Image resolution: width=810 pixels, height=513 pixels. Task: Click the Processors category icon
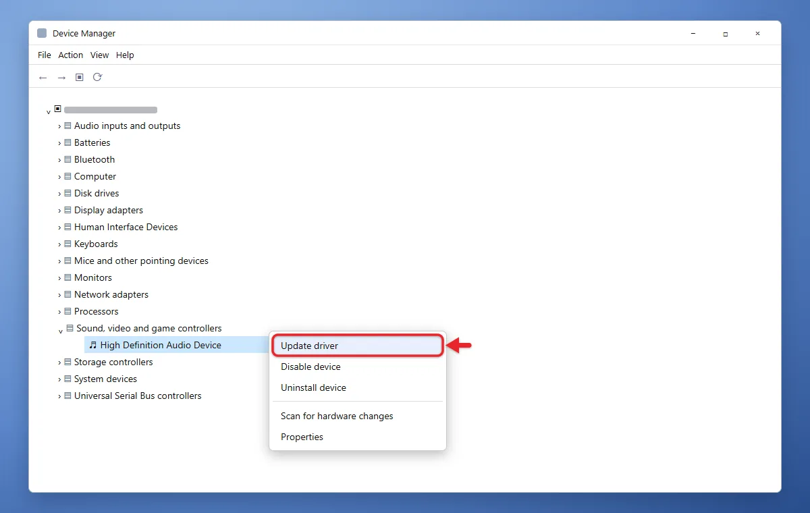(68, 311)
